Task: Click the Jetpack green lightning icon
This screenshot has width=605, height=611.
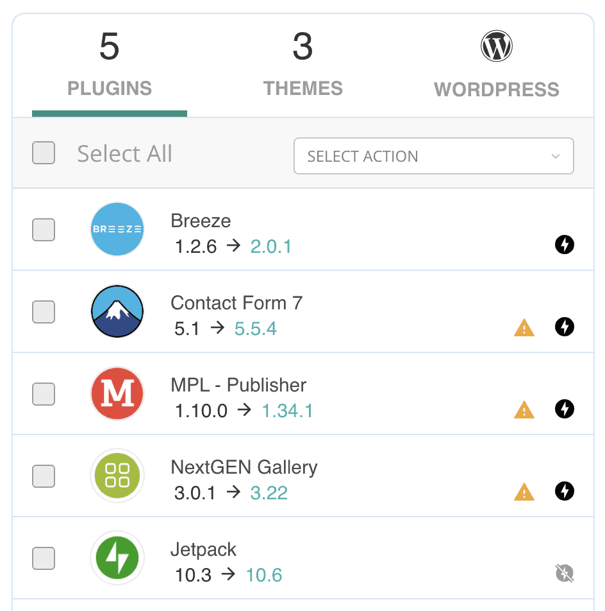Action: point(117,558)
